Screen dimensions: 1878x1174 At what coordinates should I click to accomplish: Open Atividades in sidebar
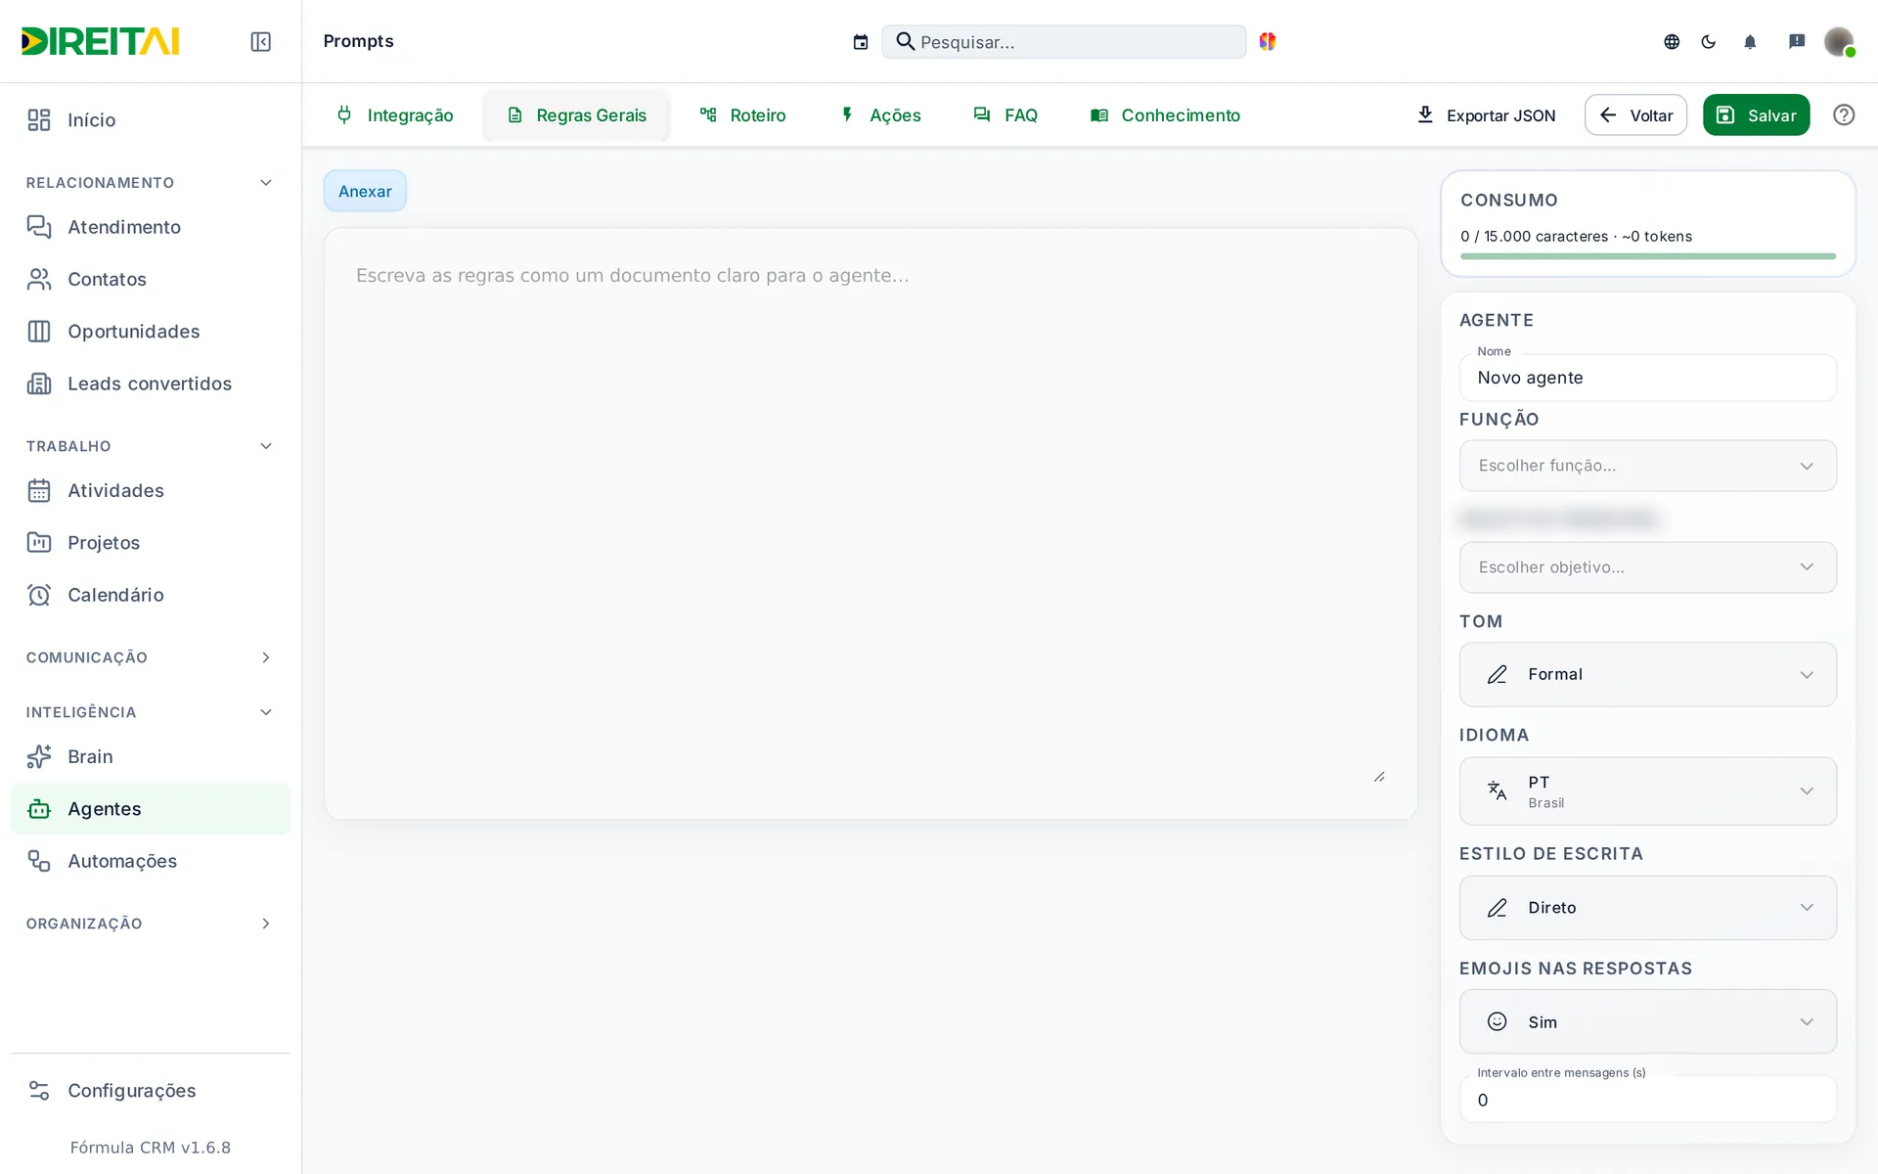tap(150, 490)
